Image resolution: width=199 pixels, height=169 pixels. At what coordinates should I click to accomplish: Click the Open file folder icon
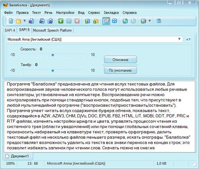click(19, 21)
